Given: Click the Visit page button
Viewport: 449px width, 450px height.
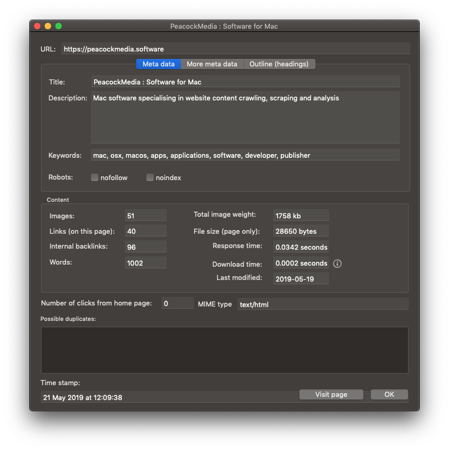Looking at the screenshot, I should tap(331, 394).
